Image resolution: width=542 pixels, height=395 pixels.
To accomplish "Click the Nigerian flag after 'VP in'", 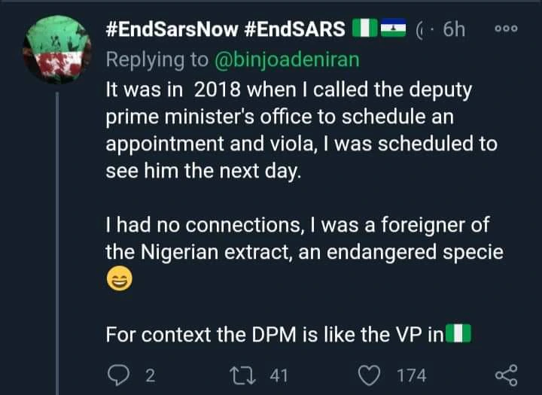I will tap(458, 333).
